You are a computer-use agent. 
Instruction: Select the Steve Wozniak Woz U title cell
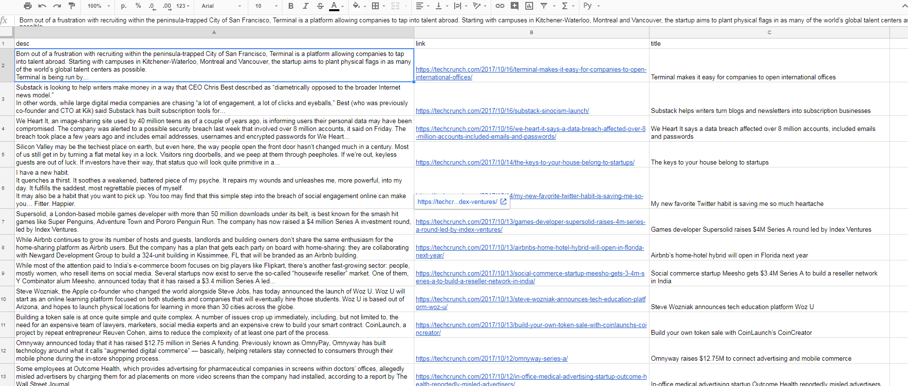[x=769, y=299]
